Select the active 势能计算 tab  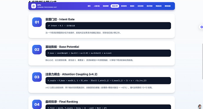[x=115, y=6]
